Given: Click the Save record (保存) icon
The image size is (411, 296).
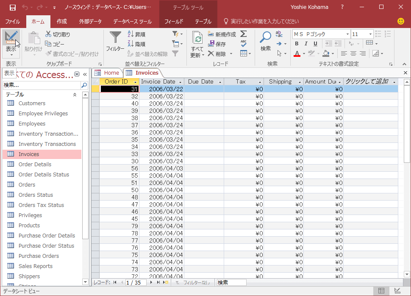Looking at the screenshot, I should 211,44.
